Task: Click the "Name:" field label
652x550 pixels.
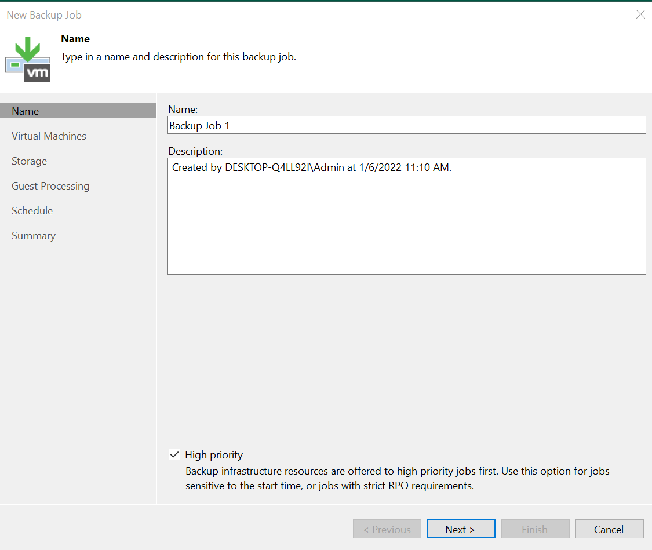Action: 183,109
